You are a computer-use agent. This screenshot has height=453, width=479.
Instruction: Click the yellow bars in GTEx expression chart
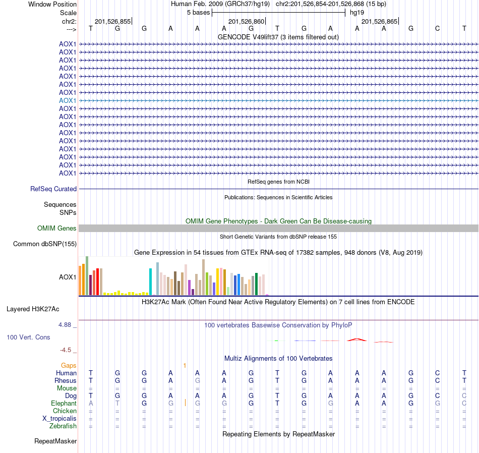pyautogui.click(x=126, y=293)
